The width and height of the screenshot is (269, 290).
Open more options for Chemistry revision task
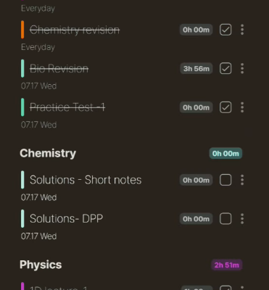tap(242, 30)
